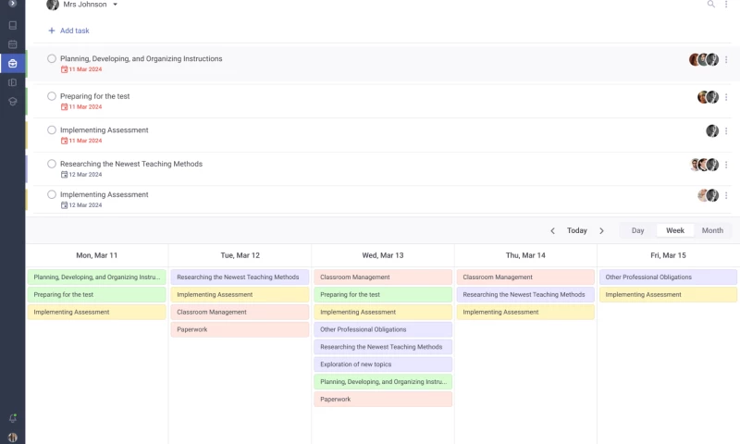Open Thursday's Classroom Management card
Image resolution: width=740 pixels, height=444 pixels.
525,277
